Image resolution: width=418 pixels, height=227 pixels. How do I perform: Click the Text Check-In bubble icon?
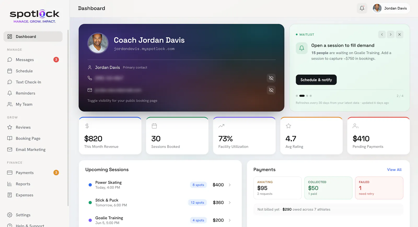tap(10, 82)
